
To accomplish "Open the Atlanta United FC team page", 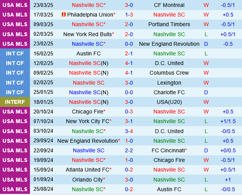I will tap(88, 170).
